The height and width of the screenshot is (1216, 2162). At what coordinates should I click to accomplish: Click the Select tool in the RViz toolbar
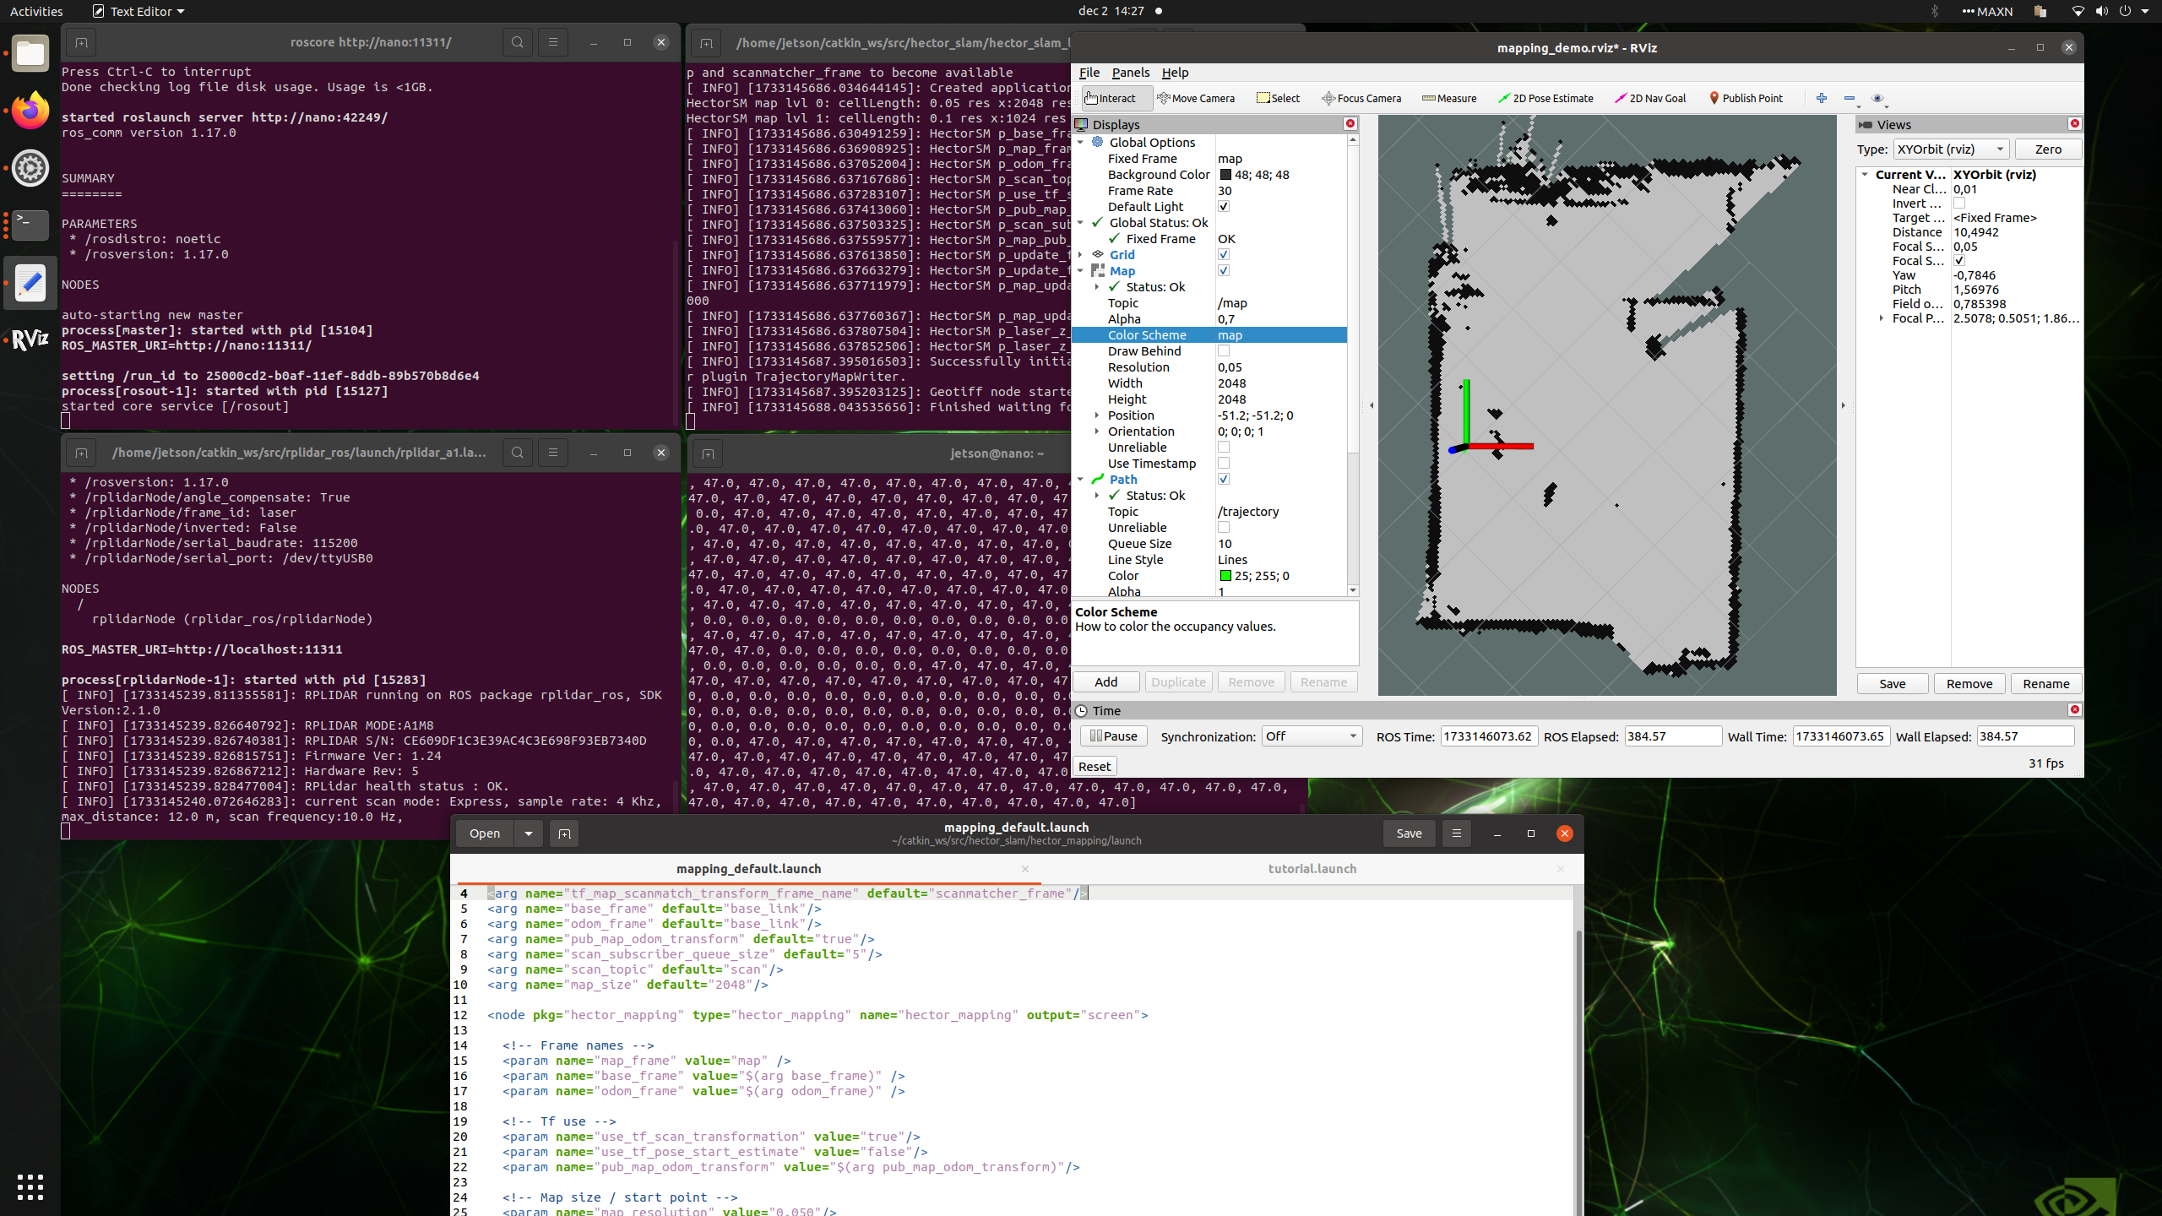tap(1278, 98)
